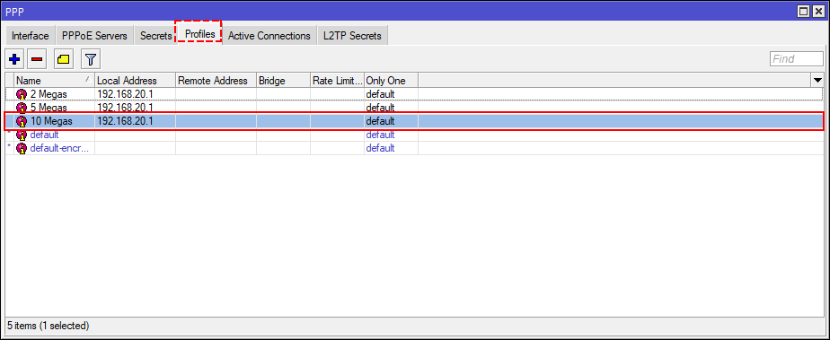Click the blue plus Add button

coord(14,58)
